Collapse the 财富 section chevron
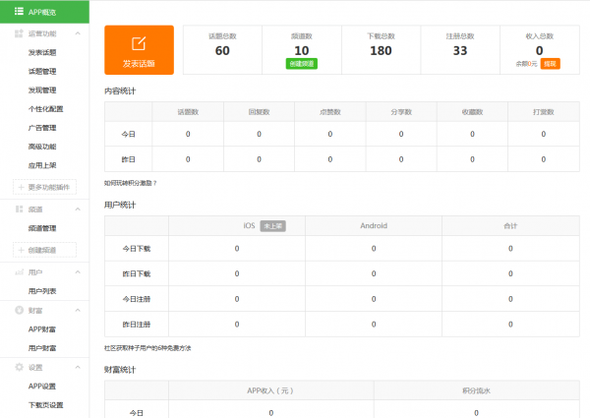The width and height of the screenshot is (590, 418). pyautogui.click(x=78, y=310)
